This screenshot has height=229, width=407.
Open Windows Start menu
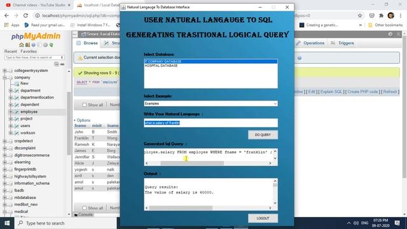[7, 223]
